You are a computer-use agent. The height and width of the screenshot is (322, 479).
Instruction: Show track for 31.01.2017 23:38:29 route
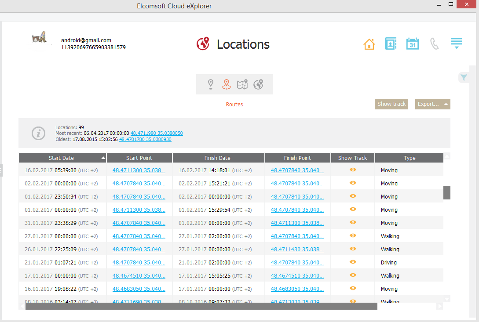353,222
